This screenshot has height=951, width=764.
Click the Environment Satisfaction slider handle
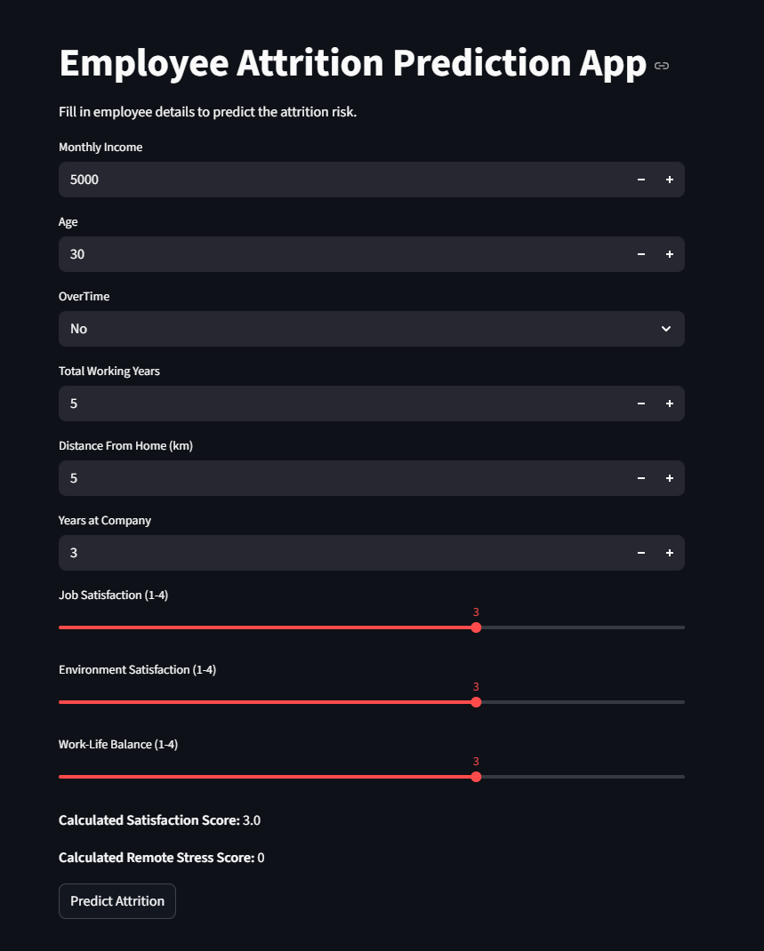pyautogui.click(x=476, y=702)
